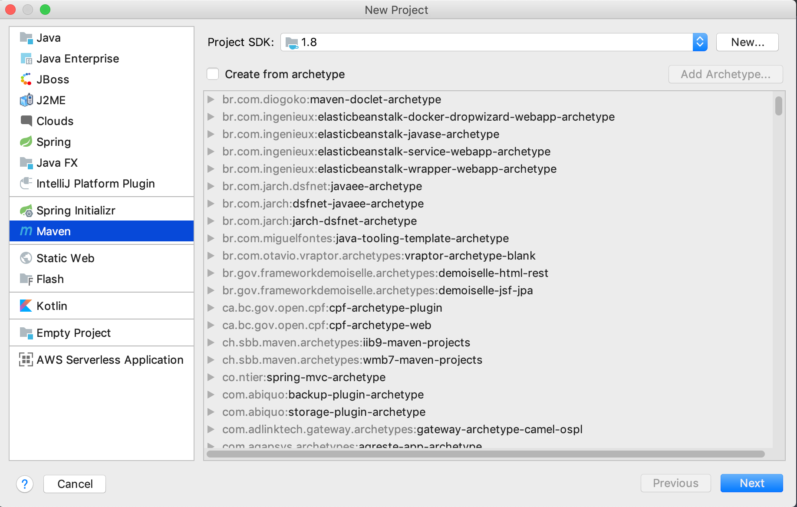The image size is (797, 507).
Task: Select JBoss project type
Action: [102, 79]
